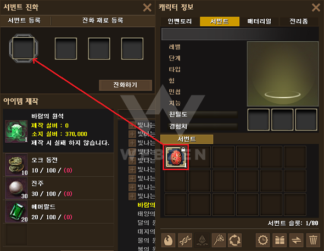Switch to the 인벤토리 tab
Image resolution: width=324 pixels, height=251 pixels.
(x=180, y=21)
